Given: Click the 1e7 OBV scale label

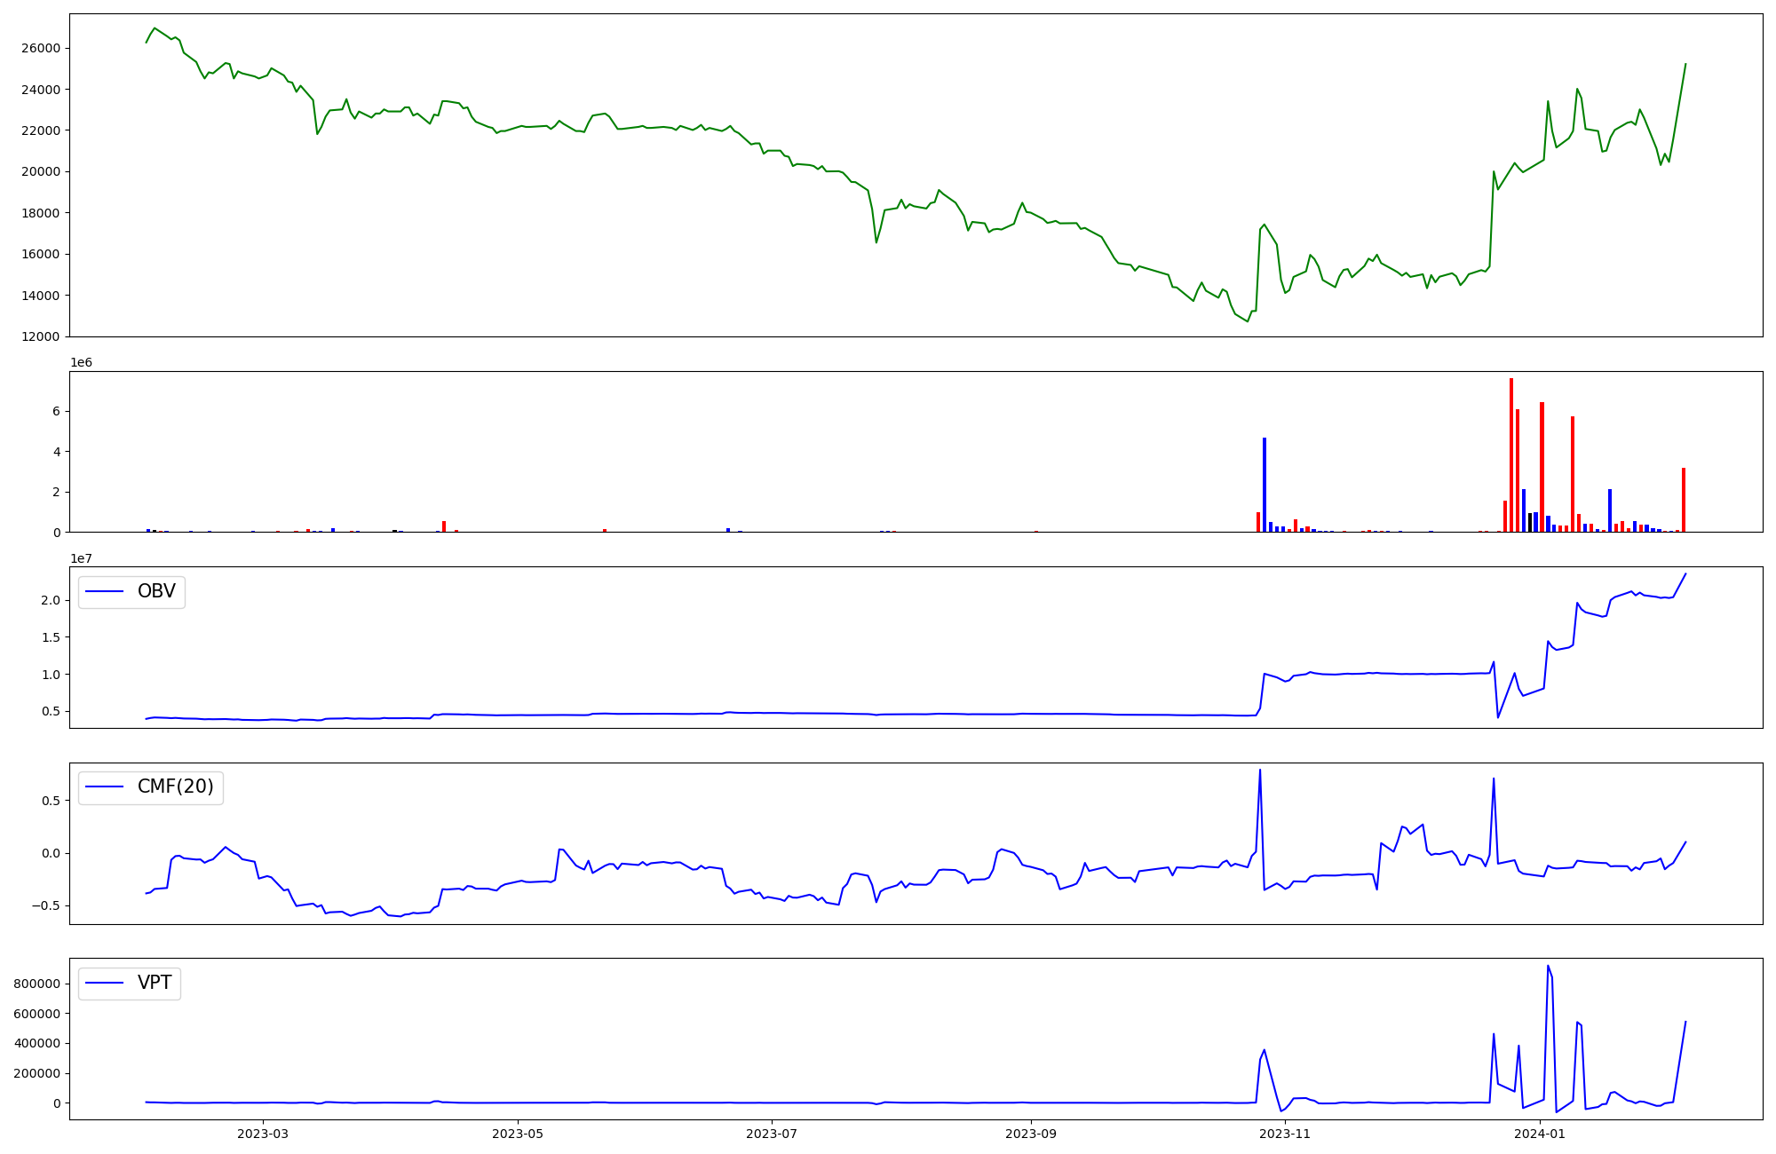Looking at the screenshot, I should 81,558.
